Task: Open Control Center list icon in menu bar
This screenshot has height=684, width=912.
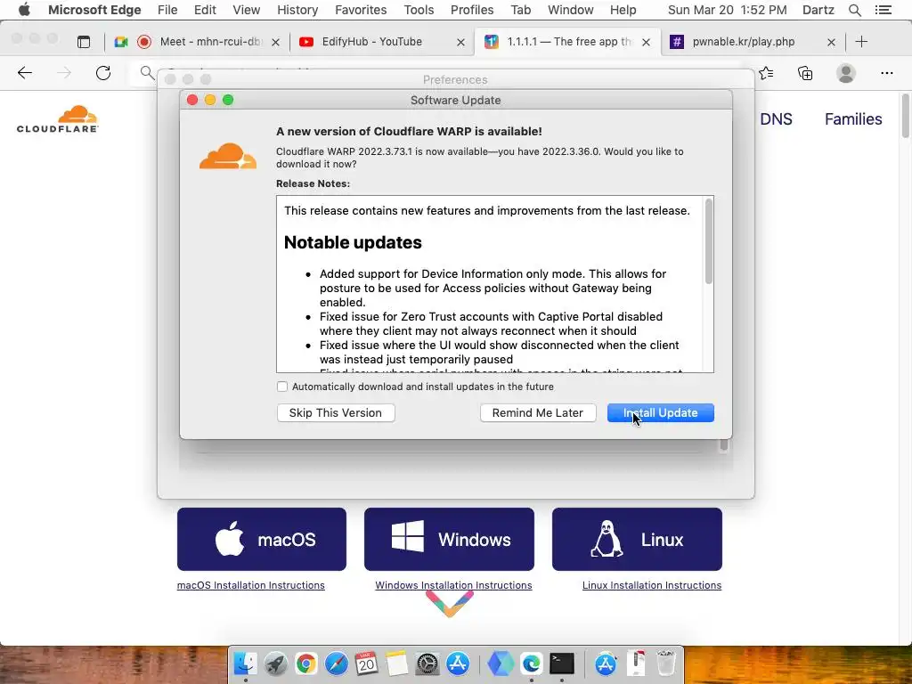Action: coord(883,10)
